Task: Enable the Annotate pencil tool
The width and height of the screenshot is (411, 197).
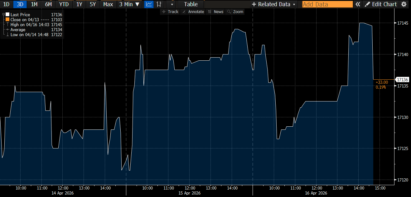Action: (x=193, y=12)
